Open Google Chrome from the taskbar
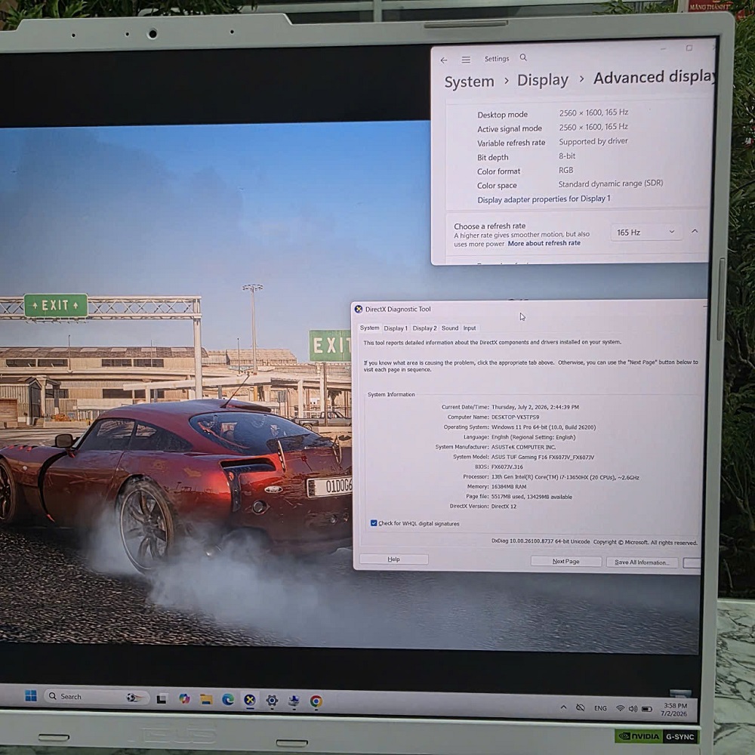The width and height of the screenshot is (755, 755). 316,701
